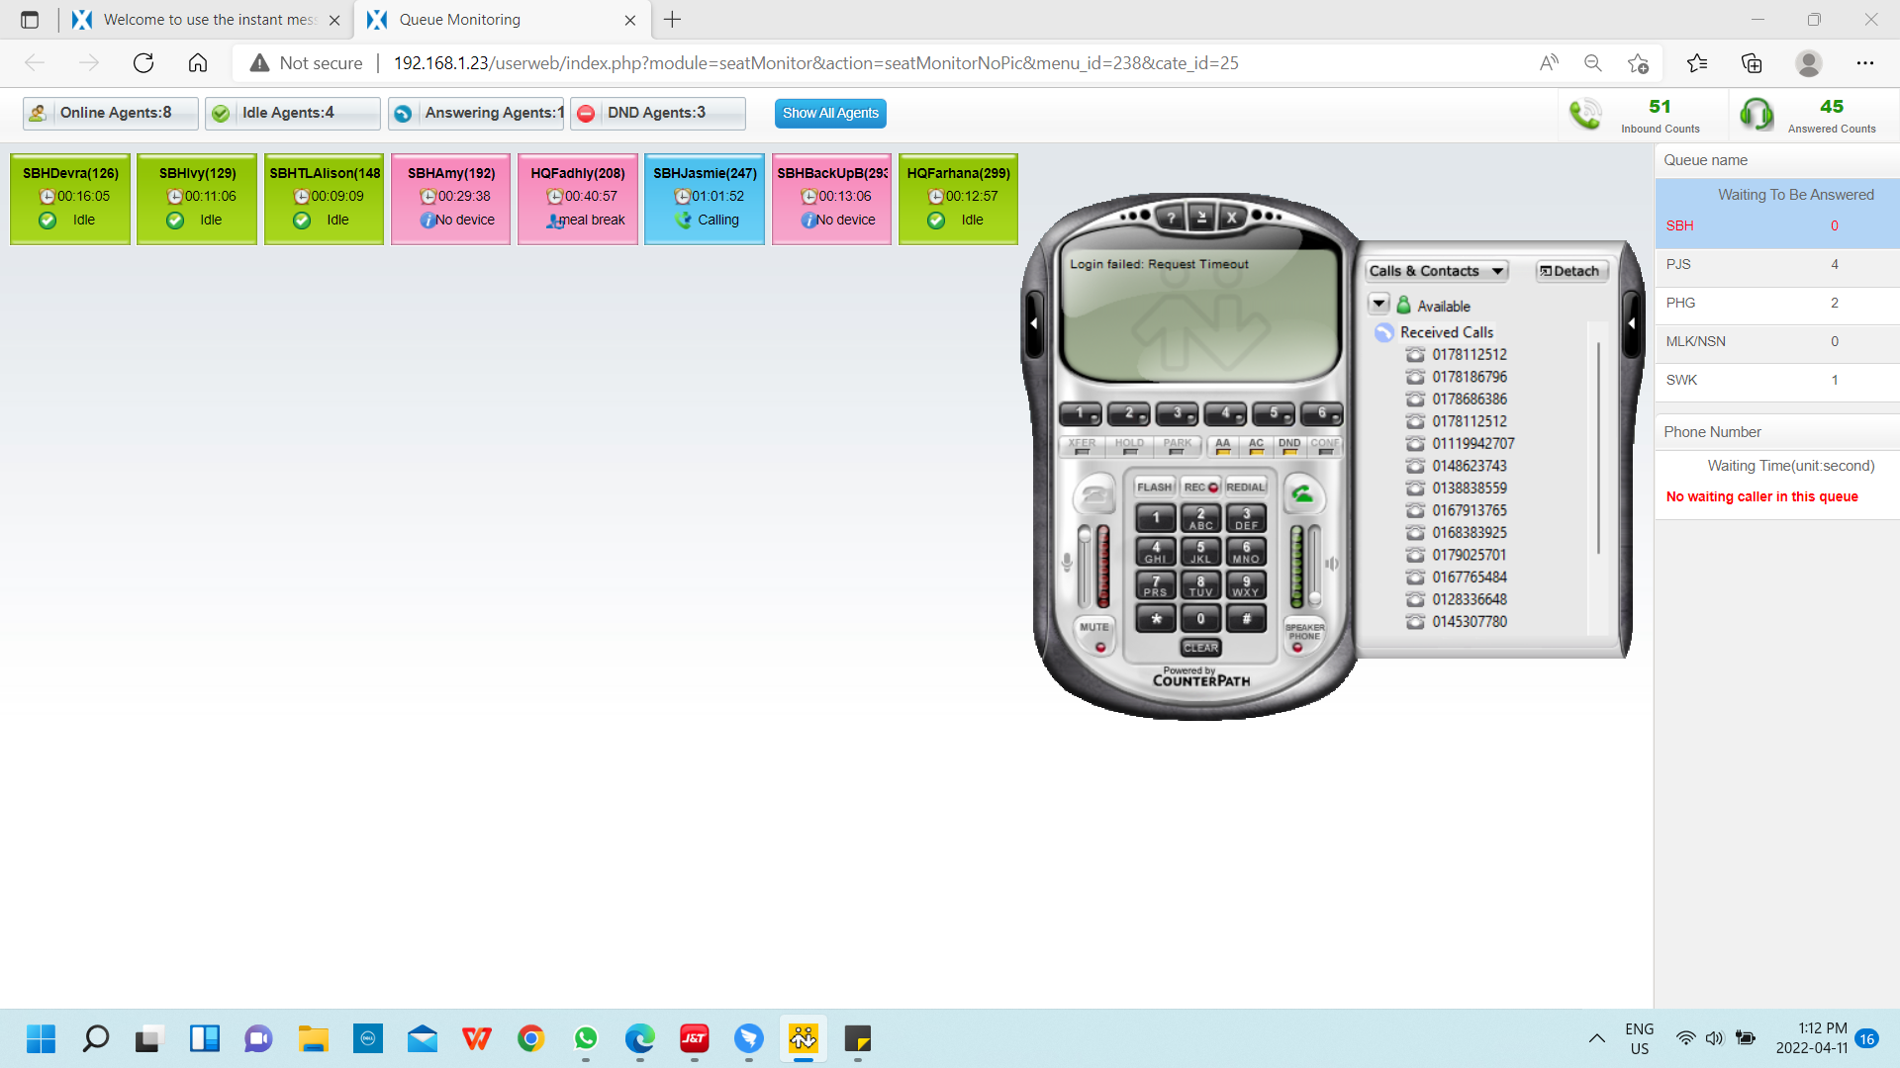Click the Detach button
Viewport: 1900px width, 1068px height.
[1570, 271]
